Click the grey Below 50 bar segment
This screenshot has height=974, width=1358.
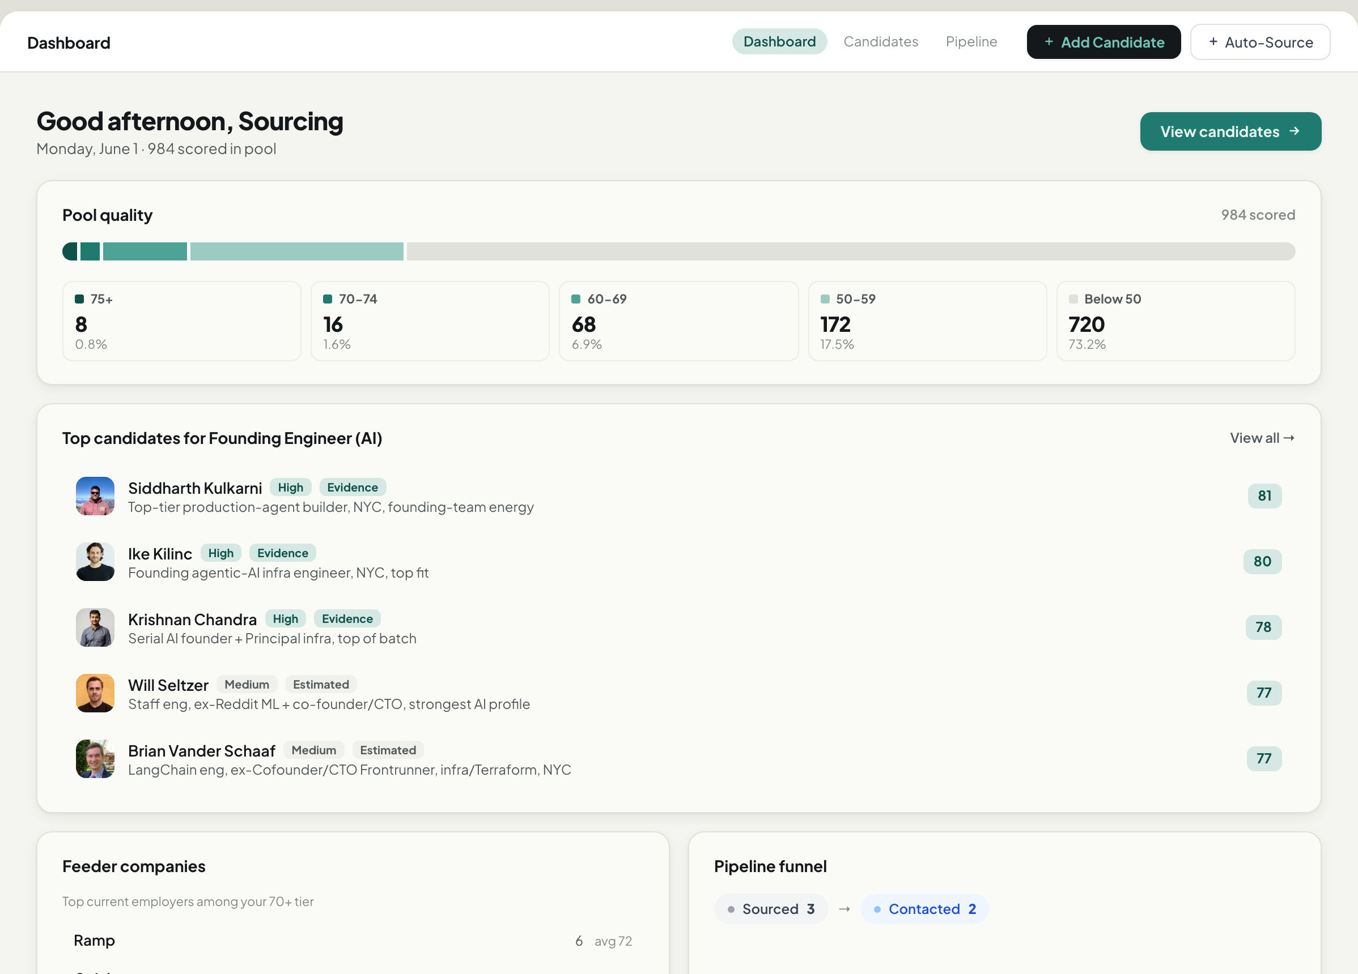(851, 251)
